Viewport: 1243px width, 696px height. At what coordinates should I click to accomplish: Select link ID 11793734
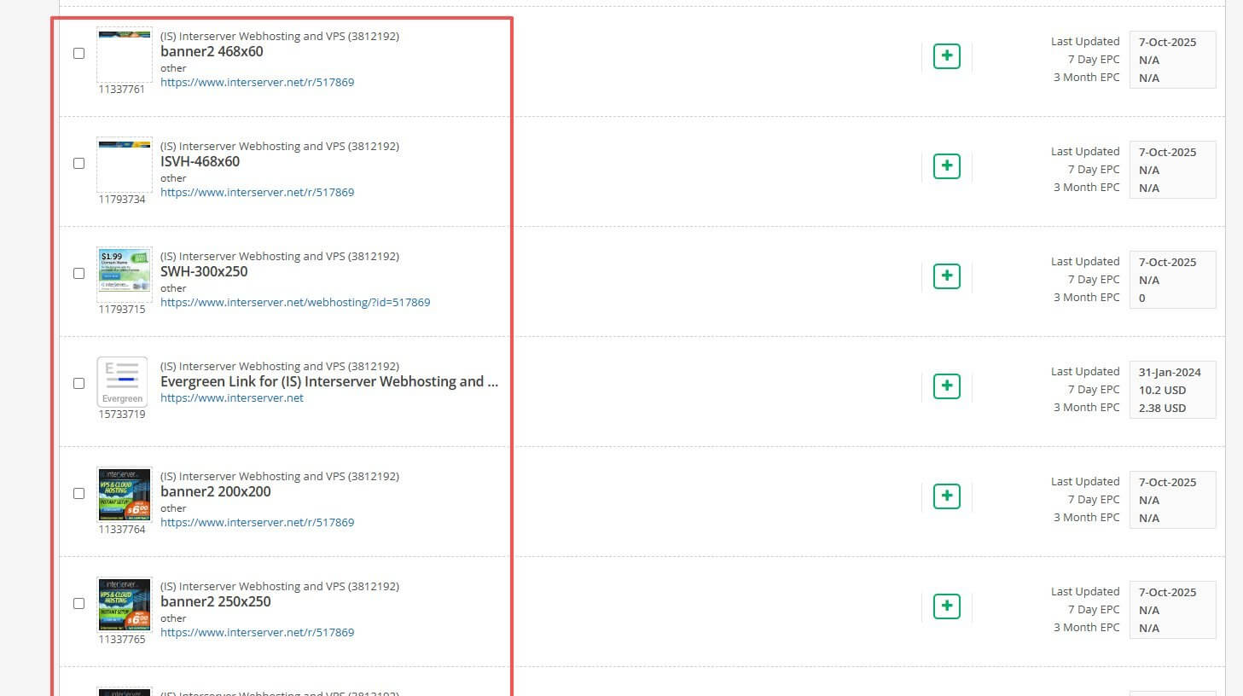click(122, 200)
